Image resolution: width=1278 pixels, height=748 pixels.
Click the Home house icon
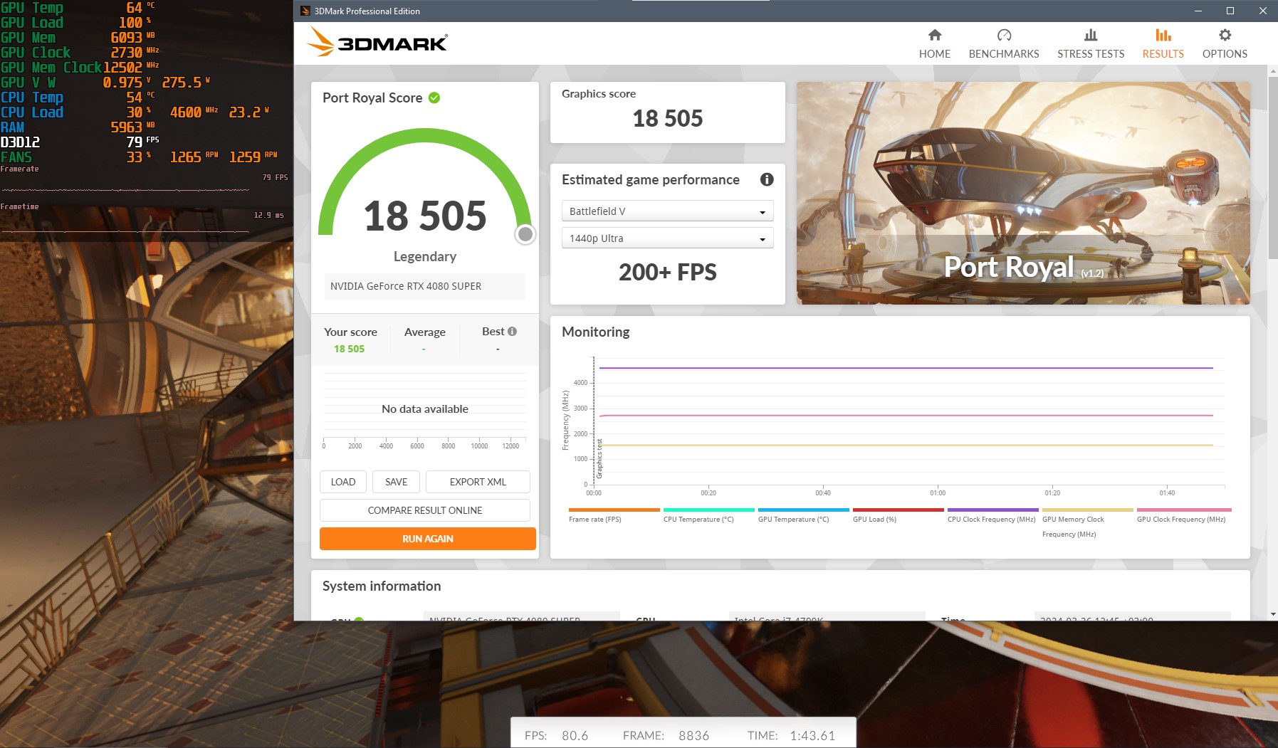tap(935, 35)
